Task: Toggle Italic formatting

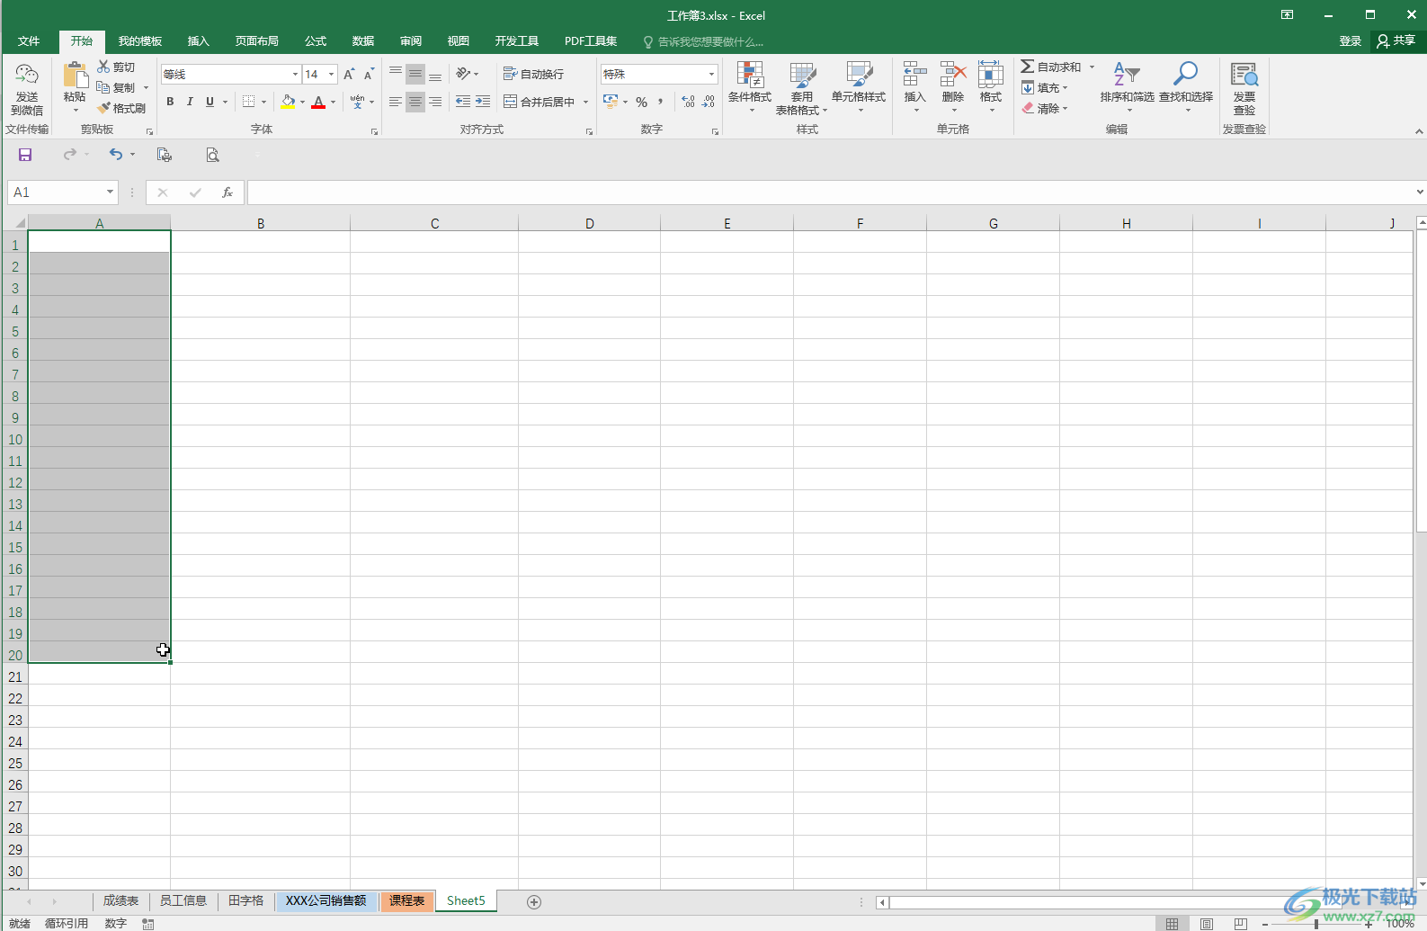Action: coord(190,102)
